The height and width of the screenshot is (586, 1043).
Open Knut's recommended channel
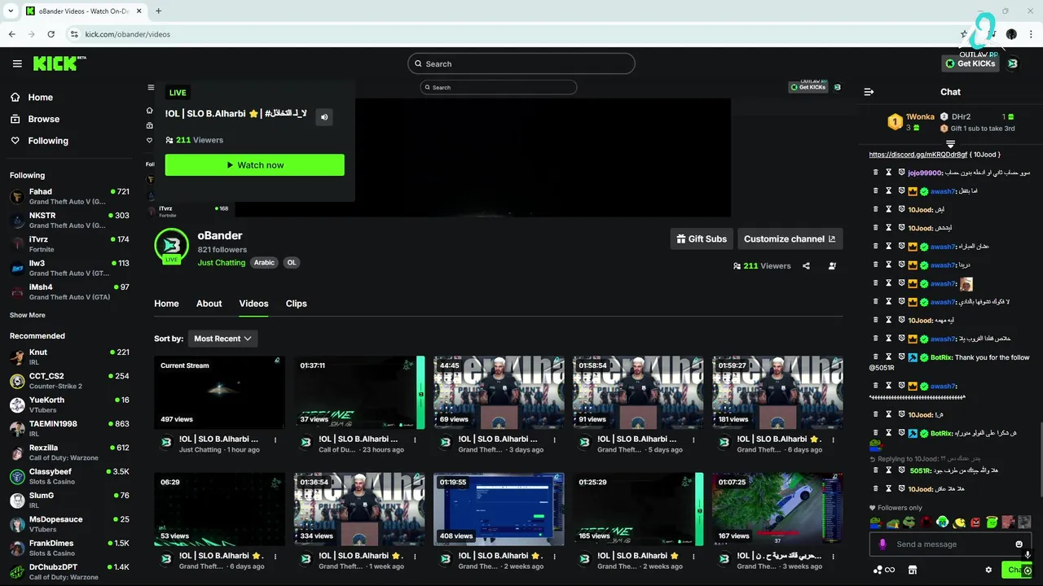pyautogui.click(x=69, y=357)
